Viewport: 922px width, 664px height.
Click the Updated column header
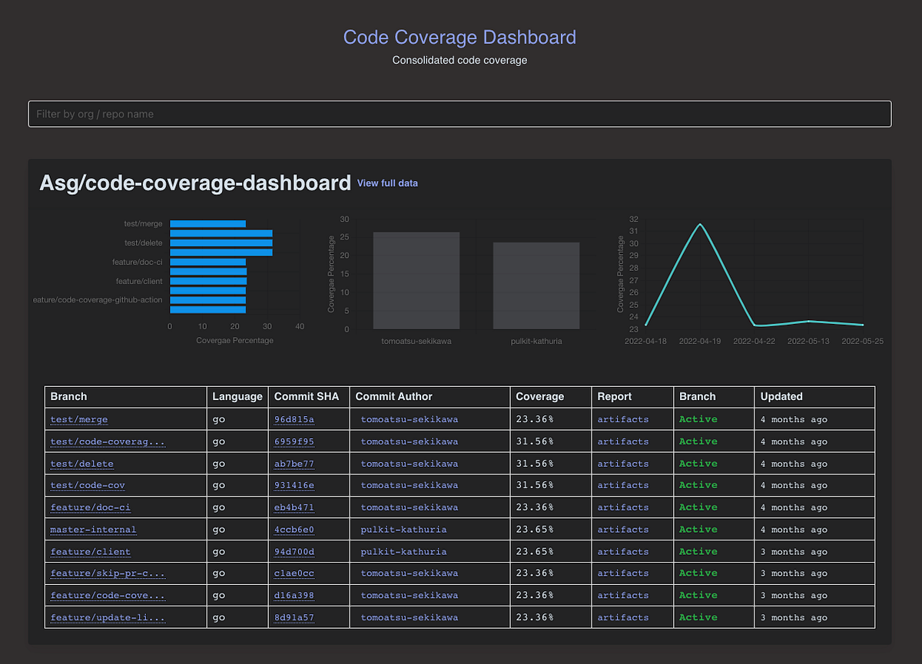click(x=781, y=397)
